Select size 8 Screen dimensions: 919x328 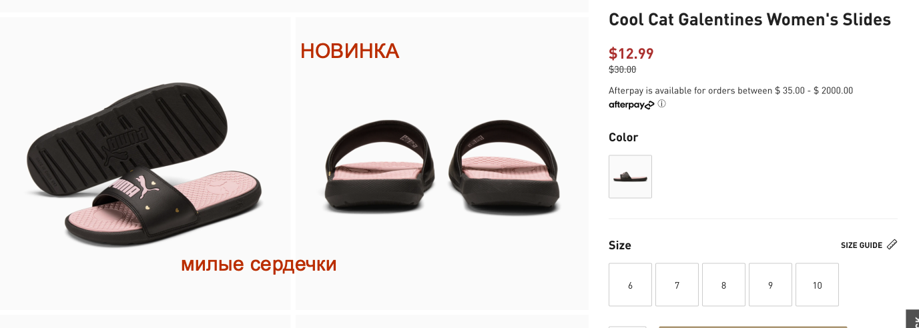pos(723,285)
